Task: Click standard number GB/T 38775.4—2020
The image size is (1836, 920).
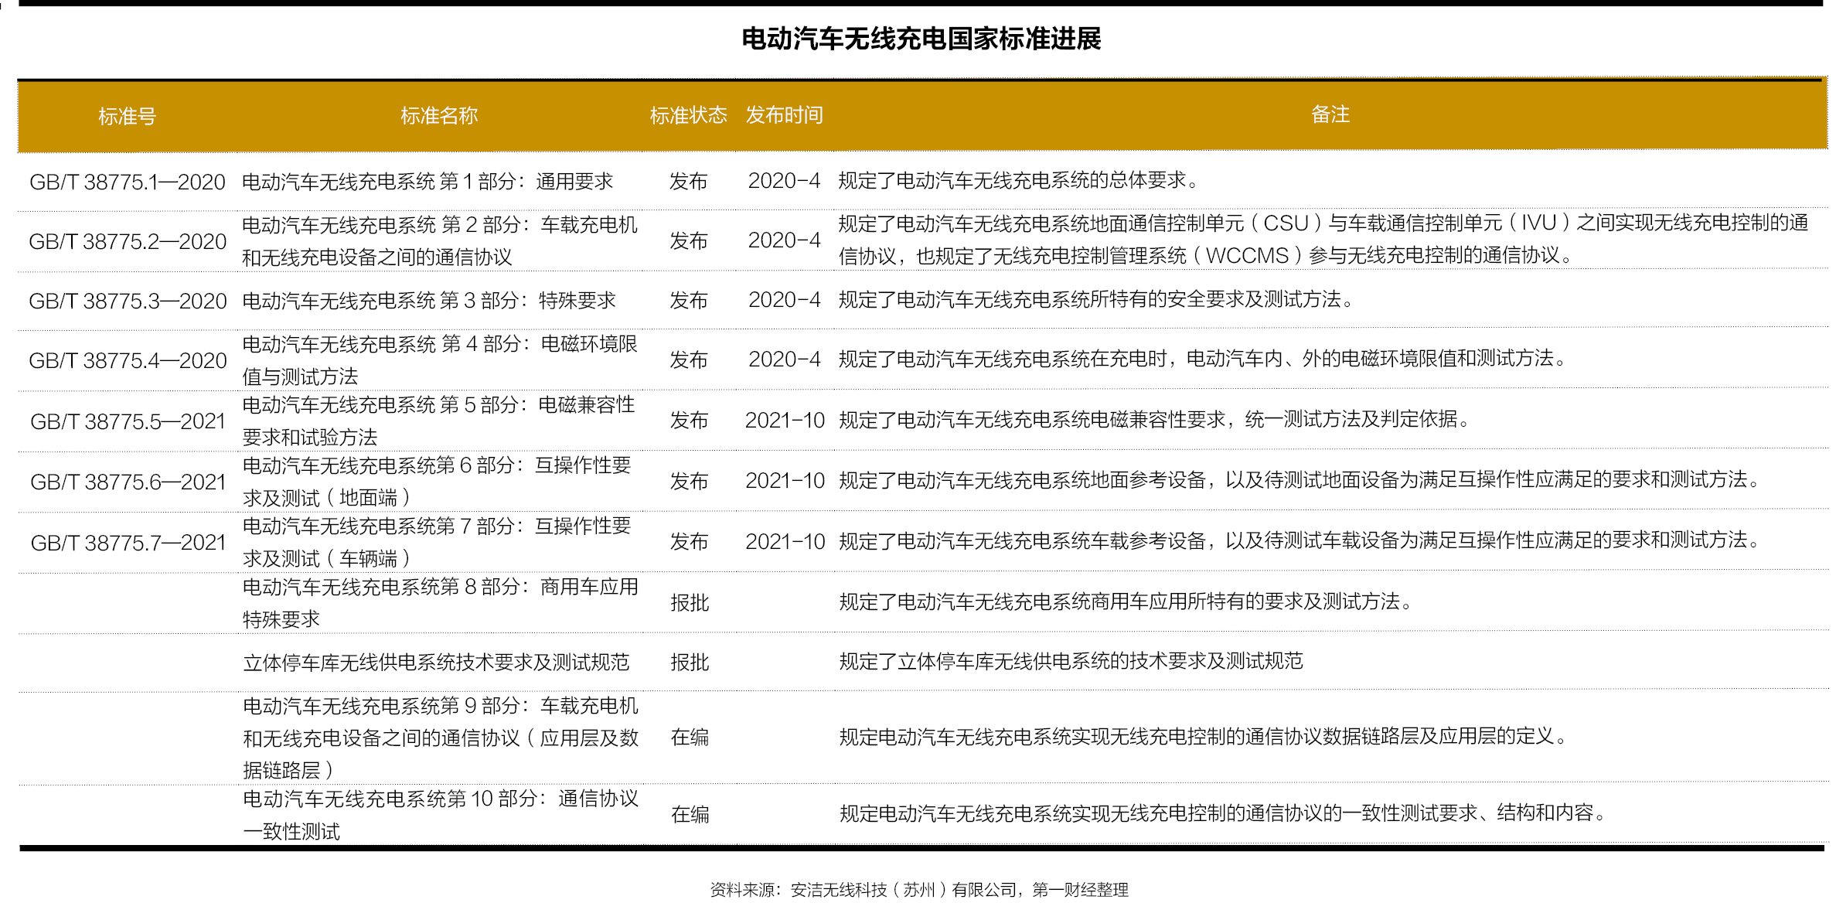Action: click(x=128, y=361)
